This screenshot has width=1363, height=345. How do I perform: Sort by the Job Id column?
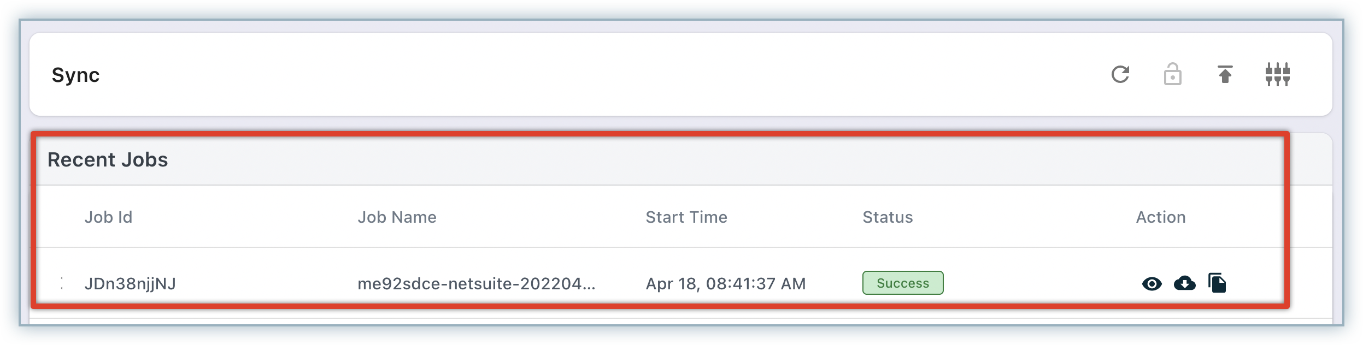click(x=108, y=217)
